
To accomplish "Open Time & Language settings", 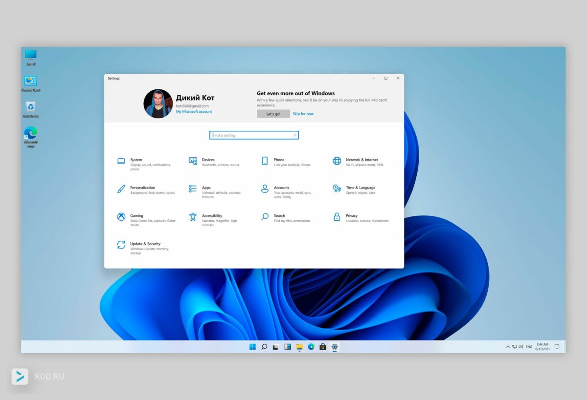I will 354,190.
